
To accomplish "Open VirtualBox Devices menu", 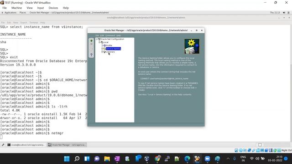I will [53, 8].
